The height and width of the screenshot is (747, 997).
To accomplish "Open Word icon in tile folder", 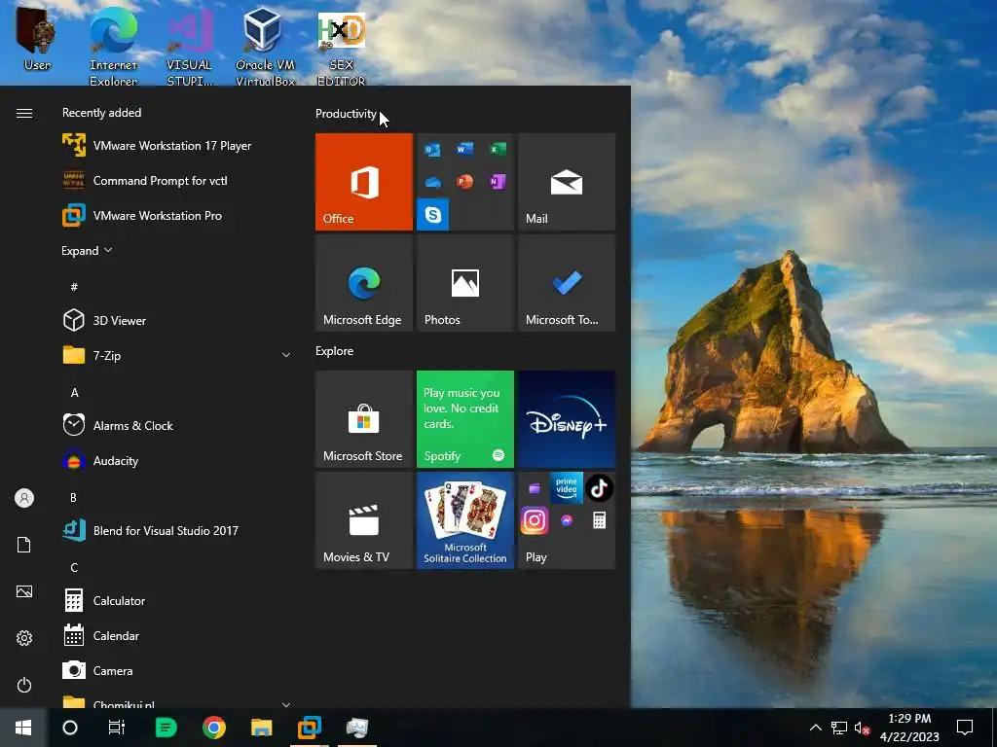I will [464, 149].
